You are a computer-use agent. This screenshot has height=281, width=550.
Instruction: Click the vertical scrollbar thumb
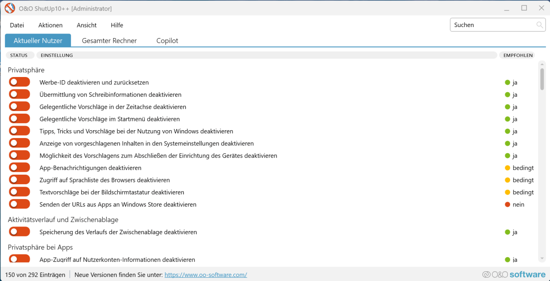(x=542, y=79)
